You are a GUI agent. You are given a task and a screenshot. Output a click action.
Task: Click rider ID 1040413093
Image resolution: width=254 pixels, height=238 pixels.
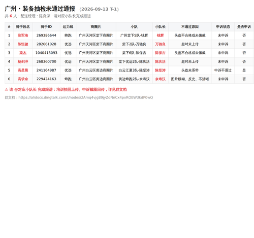tap(46, 53)
